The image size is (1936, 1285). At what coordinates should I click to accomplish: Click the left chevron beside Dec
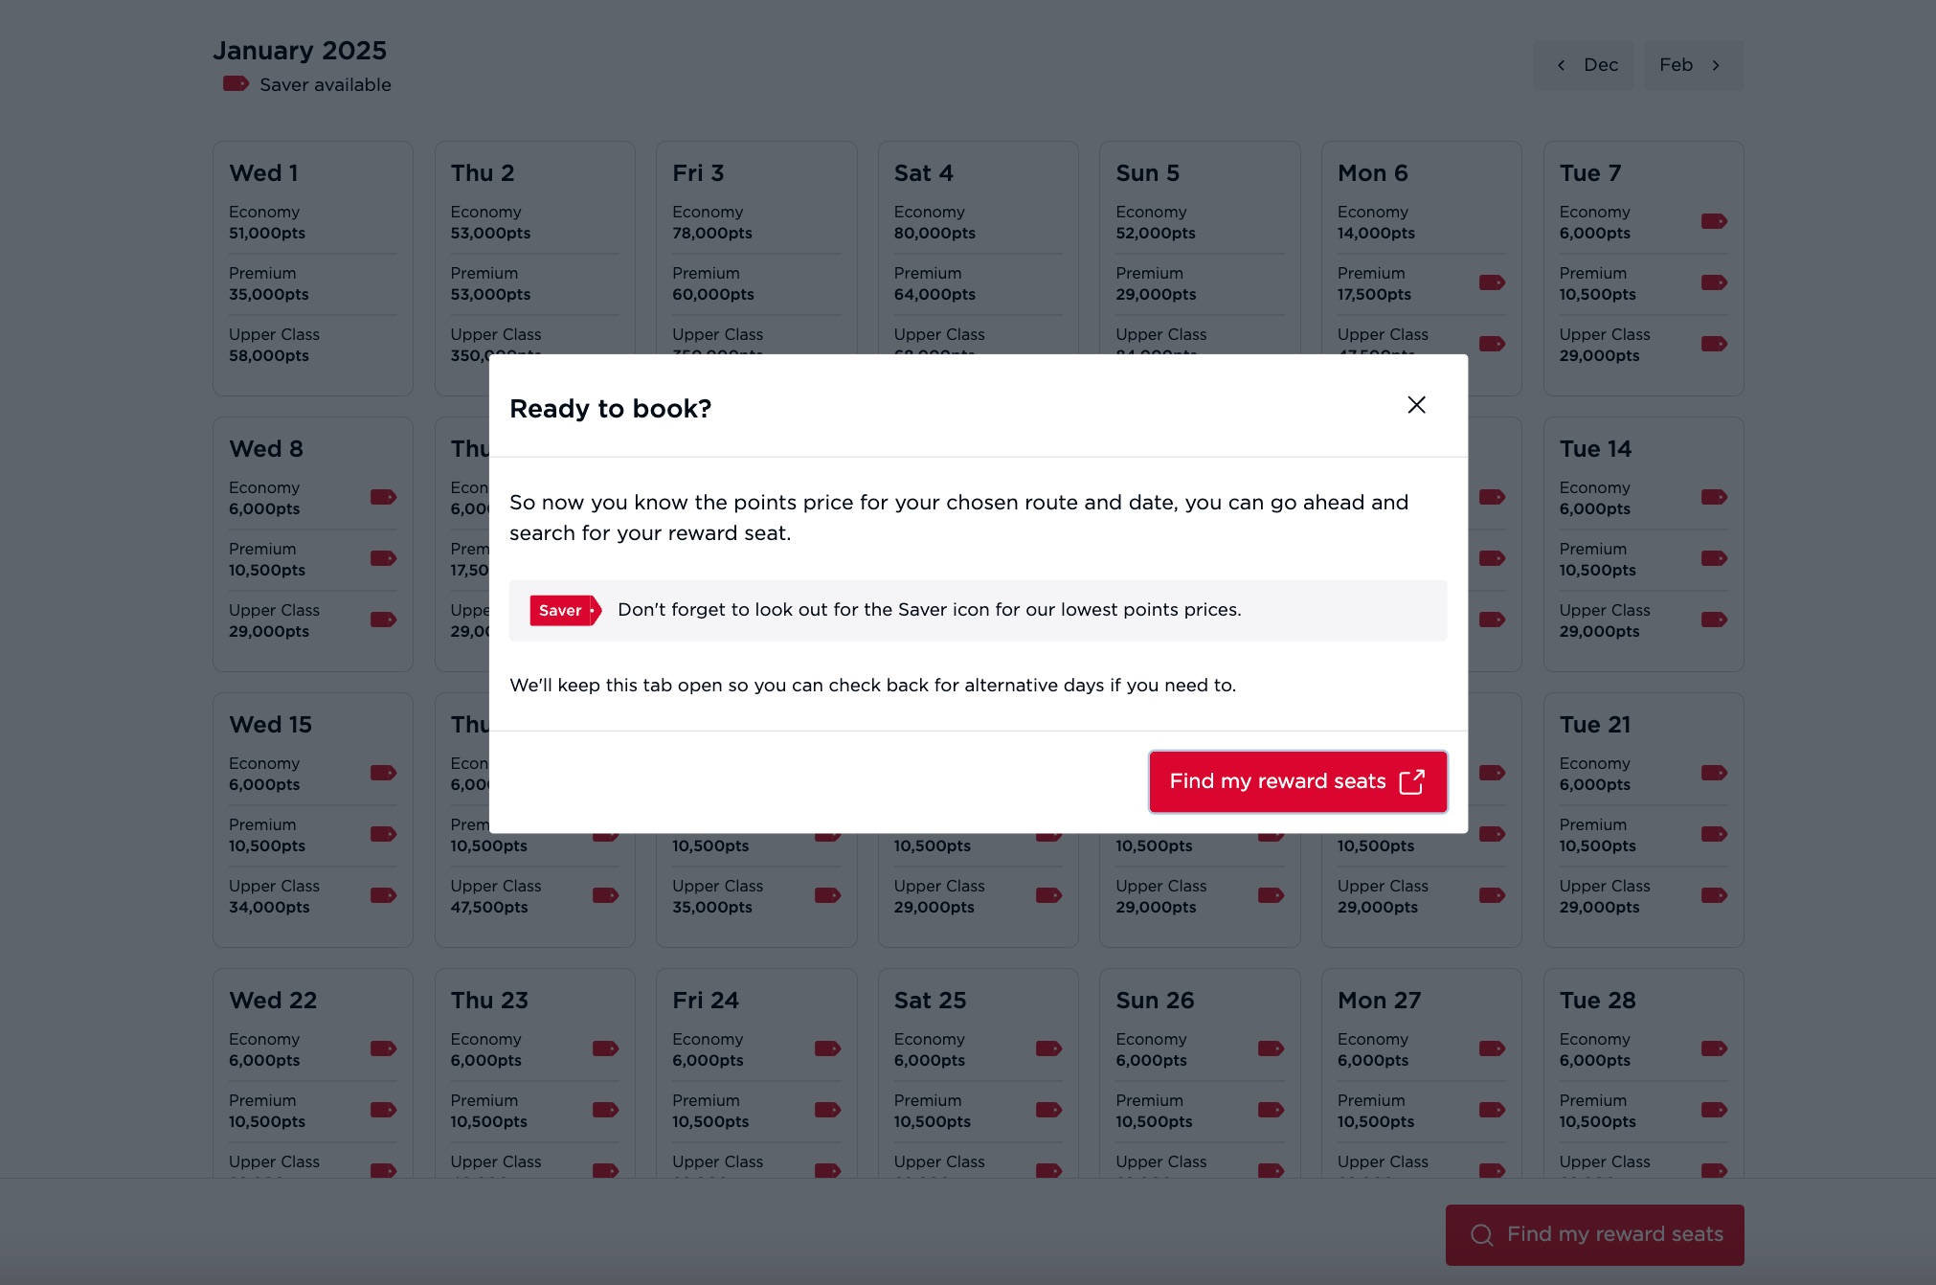1561,65
